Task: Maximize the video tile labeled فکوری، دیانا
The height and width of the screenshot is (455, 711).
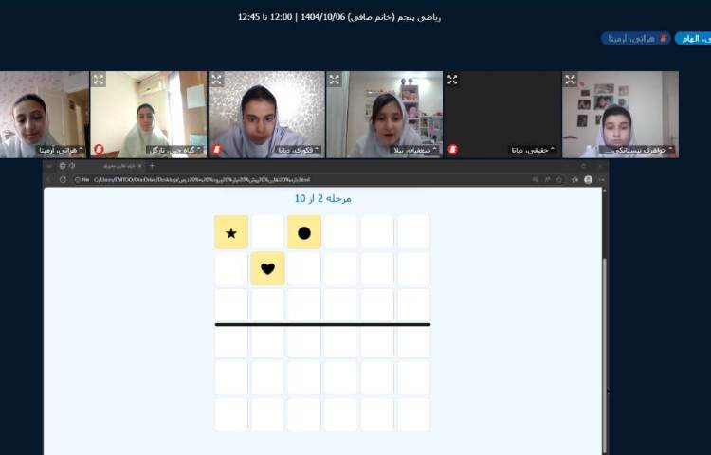Action: coord(216,80)
